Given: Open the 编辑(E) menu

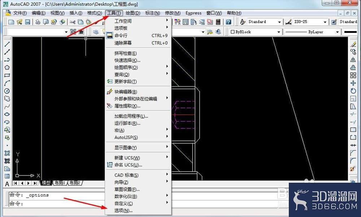Looking at the screenshot, I should click(39, 13).
